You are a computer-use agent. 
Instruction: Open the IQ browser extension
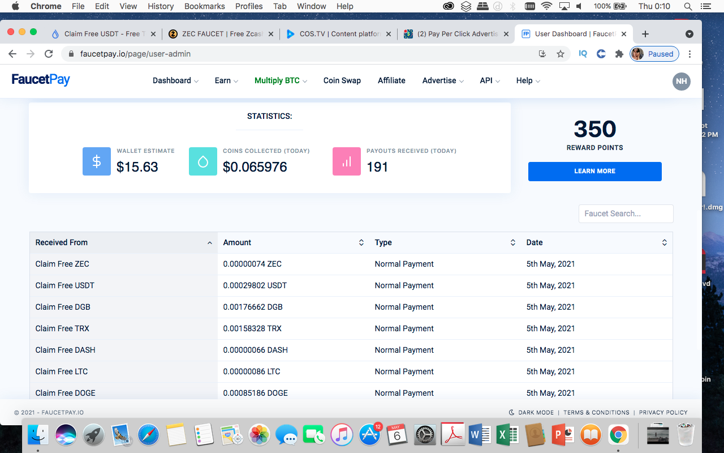point(583,54)
